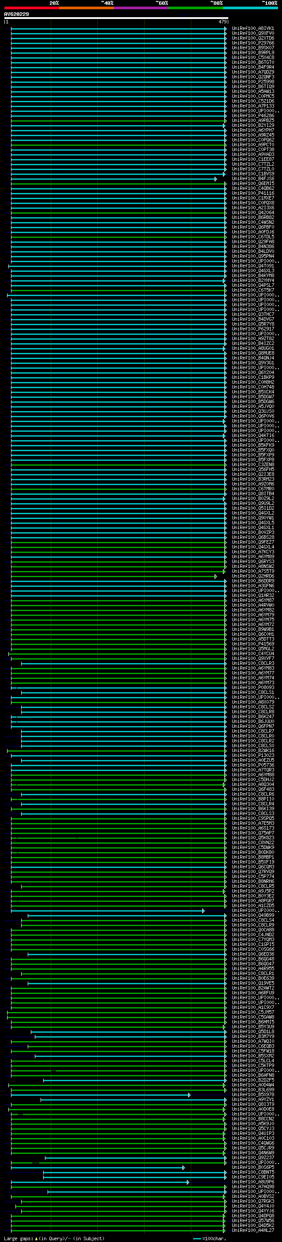
Task: Open the UniRef100_P29766 hit label
Action: click(x=252, y=43)
